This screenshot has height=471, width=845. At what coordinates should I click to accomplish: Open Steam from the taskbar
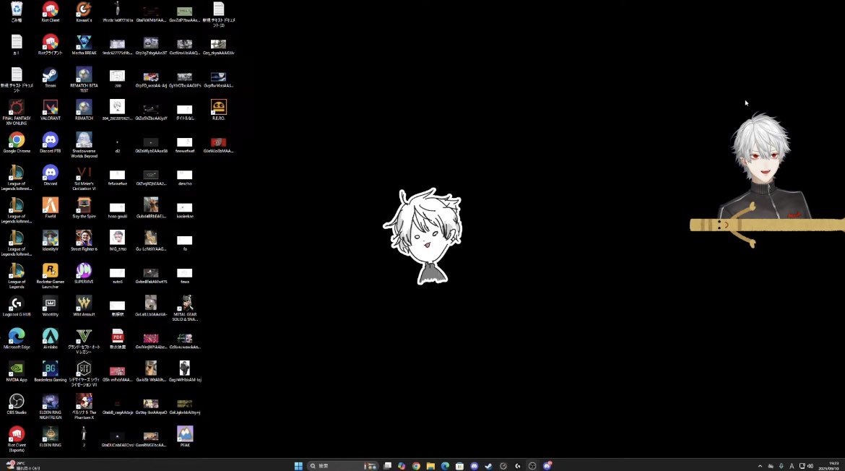pos(489,466)
